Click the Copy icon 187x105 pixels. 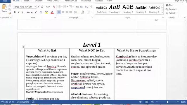10,9
